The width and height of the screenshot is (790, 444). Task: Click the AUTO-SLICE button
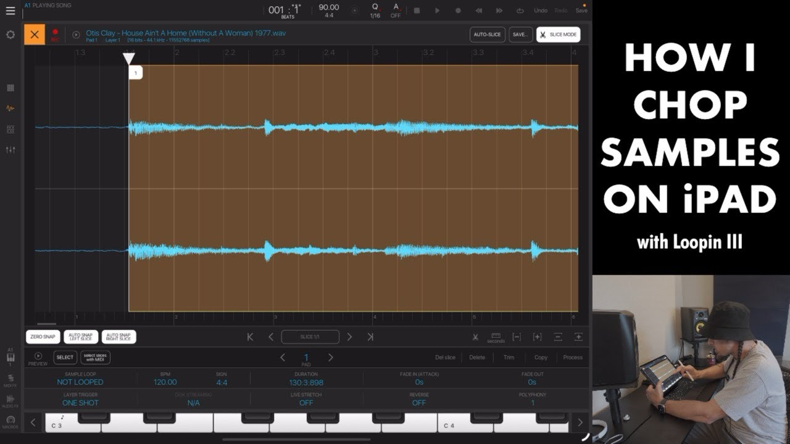(487, 34)
